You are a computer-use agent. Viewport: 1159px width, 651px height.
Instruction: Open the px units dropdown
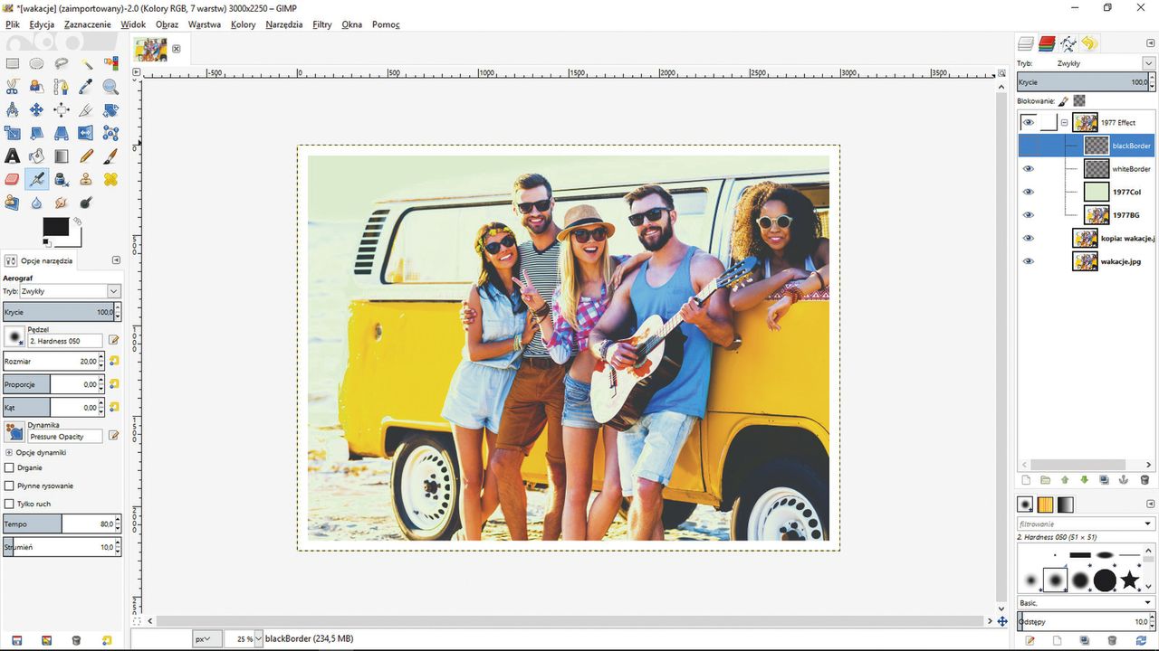point(206,639)
